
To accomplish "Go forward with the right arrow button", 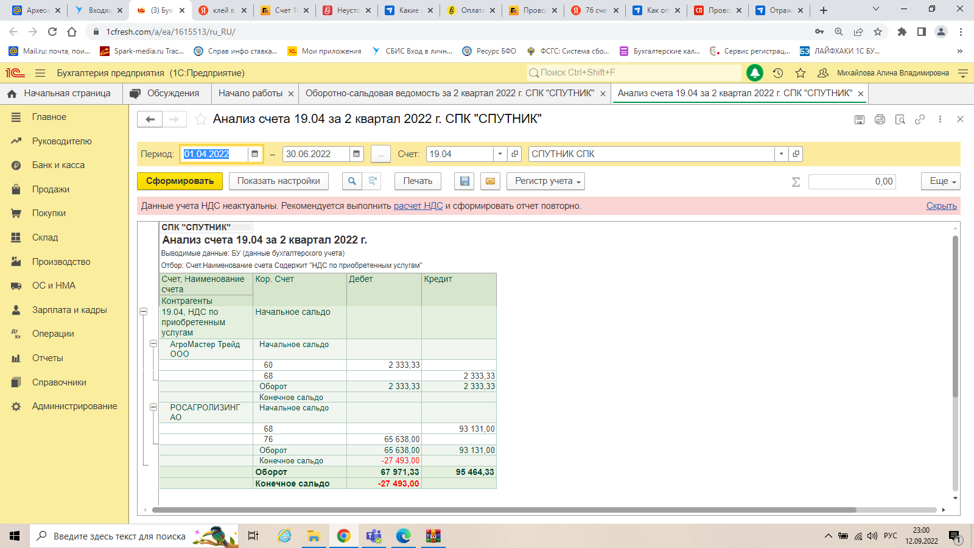I will coord(174,119).
